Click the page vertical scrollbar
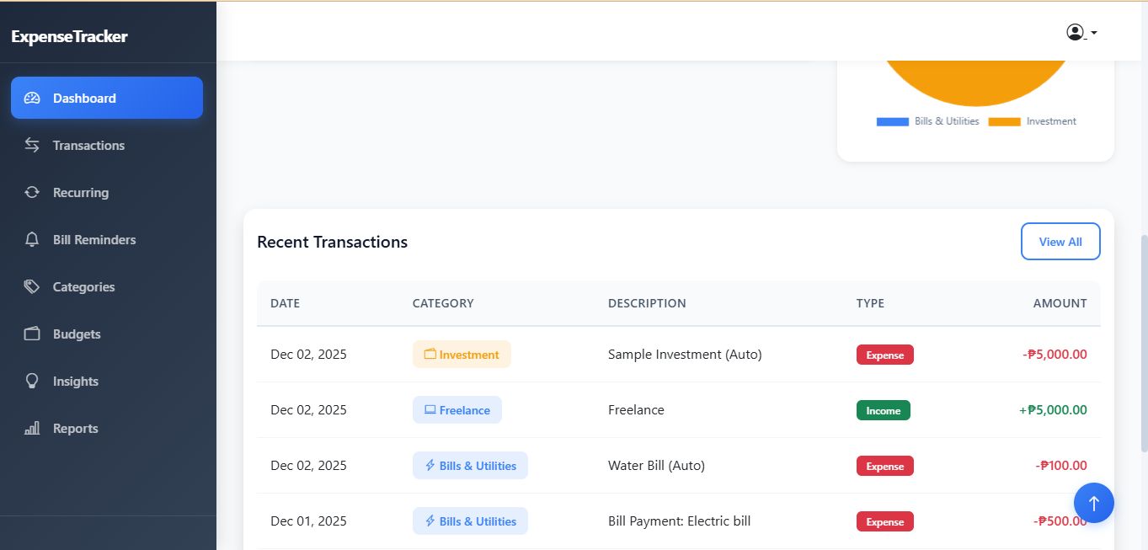Image resolution: width=1148 pixels, height=550 pixels. click(x=1142, y=354)
